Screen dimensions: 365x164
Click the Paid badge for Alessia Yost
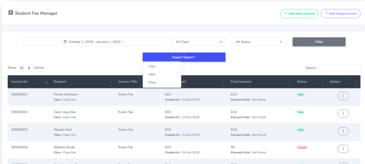300,130
